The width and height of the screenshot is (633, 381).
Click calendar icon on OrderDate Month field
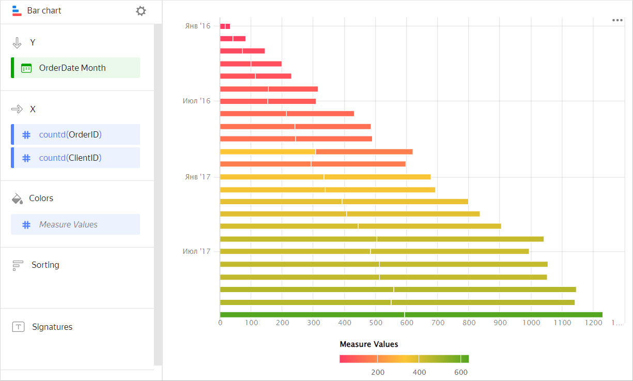pos(26,68)
